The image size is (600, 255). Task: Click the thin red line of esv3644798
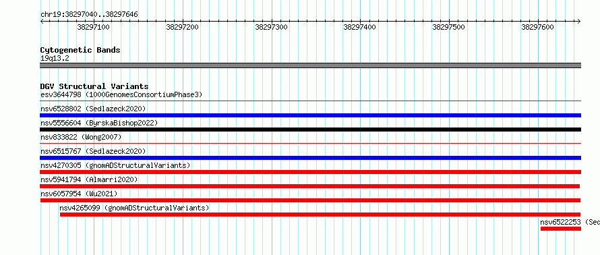pos(310,101)
